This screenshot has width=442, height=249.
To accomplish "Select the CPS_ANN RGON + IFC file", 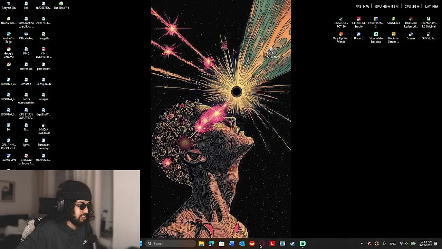I will pos(9,144).
